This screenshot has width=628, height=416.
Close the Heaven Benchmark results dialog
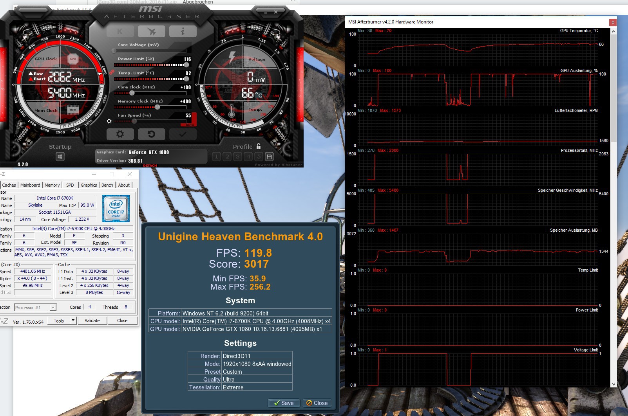coord(317,403)
